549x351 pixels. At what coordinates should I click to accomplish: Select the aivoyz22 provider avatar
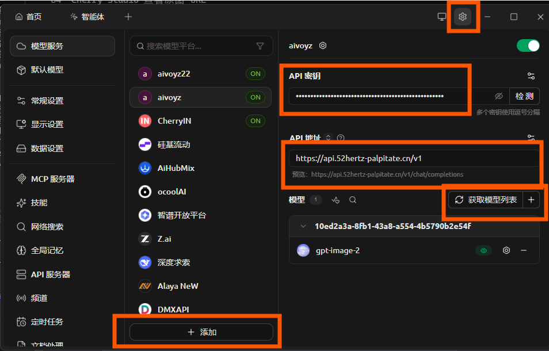[x=145, y=74]
